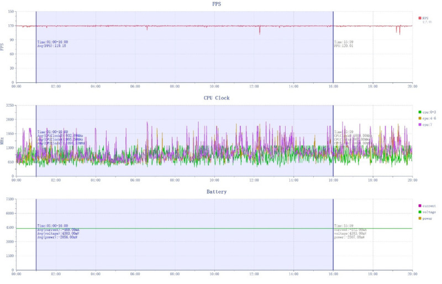
Task: Toggle the orange cpu:4-6 legend marker
Action: 419,118
